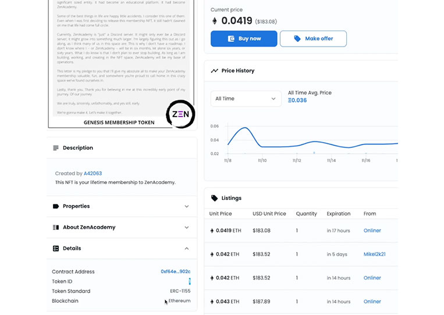Expand the About ZenAcademy section
Screen dimensions: 444x315
pos(122,227)
